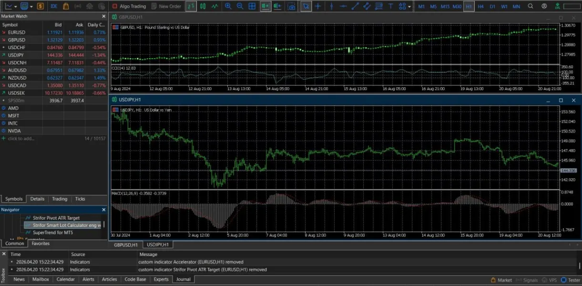Activate GBPUSD,H1 chart tab
The height and width of the screenshot is (286, 582).
(x=126, y=245)
